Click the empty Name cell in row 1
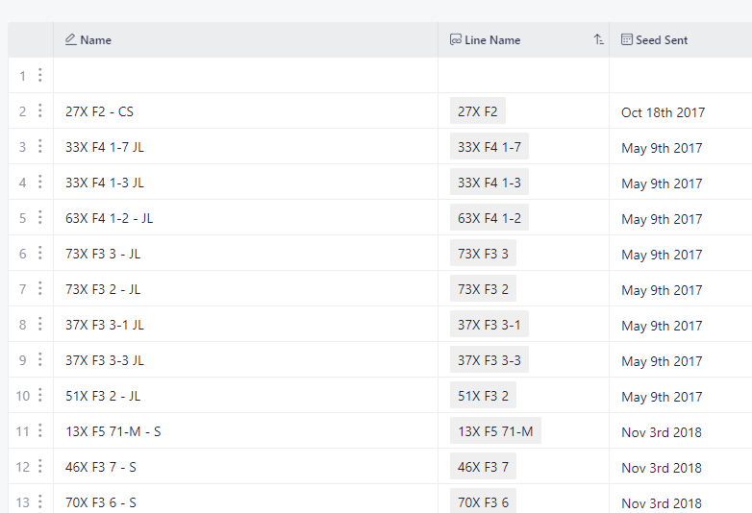Viewport: 752px width, 513px height. coord(245,75)
